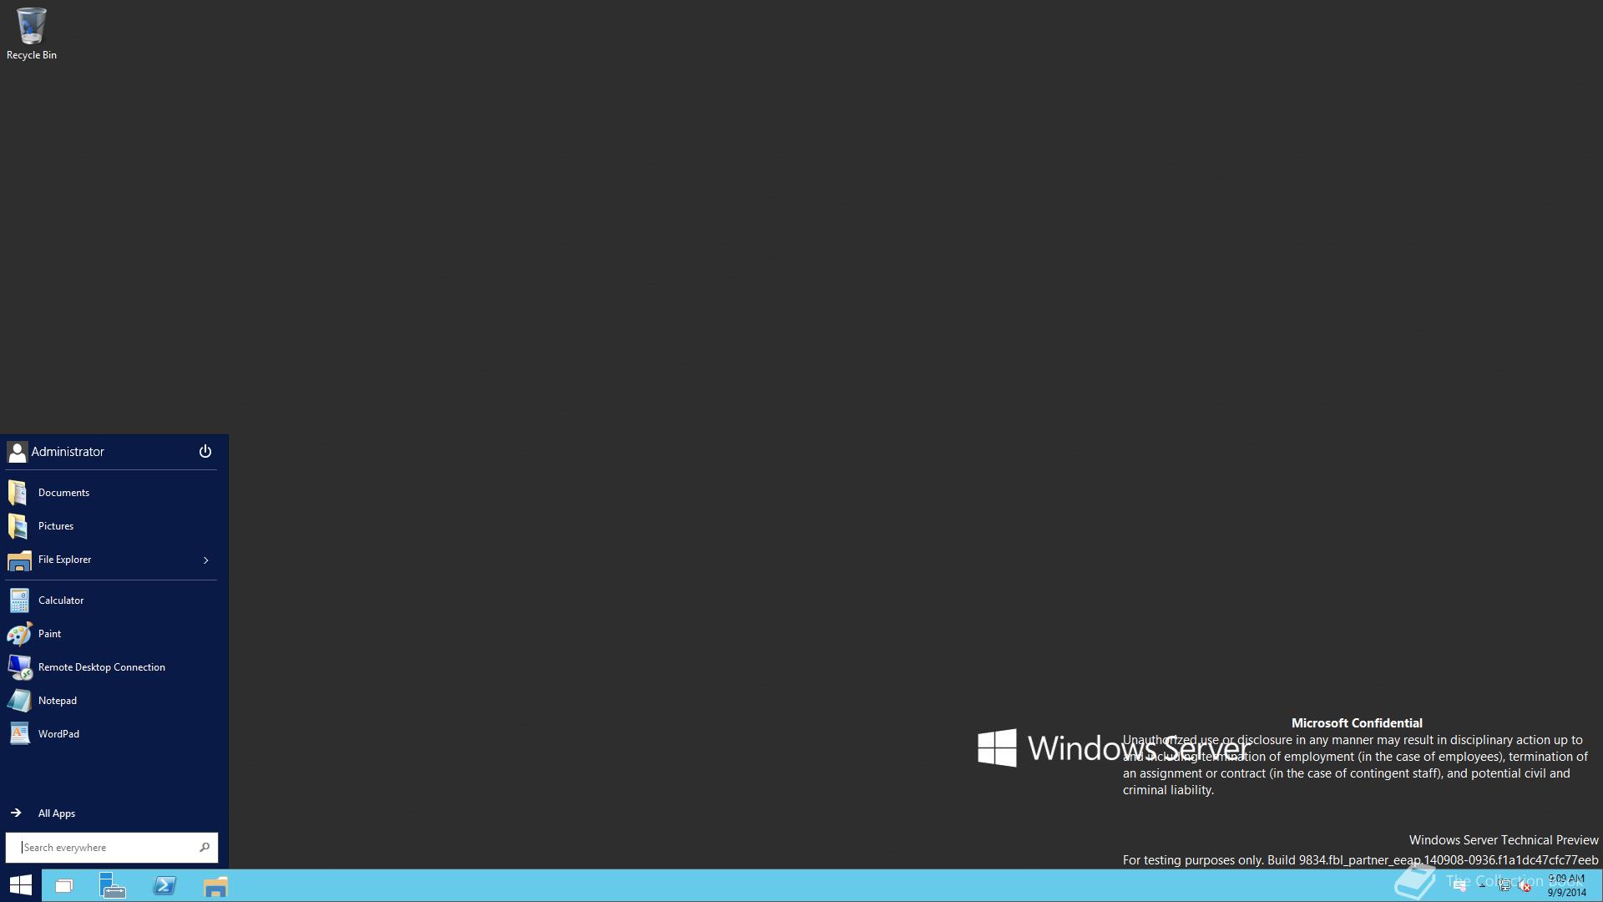The width and height of the screenshot is (1603, 902).
Task: Show hidden tray icons arrow
Action: tap(1482, 886)
